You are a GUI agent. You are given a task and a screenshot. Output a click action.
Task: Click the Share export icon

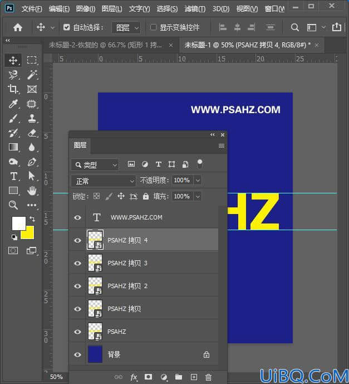(x=337, y=27)
